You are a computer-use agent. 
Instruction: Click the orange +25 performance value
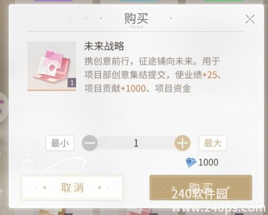(210, 75)
